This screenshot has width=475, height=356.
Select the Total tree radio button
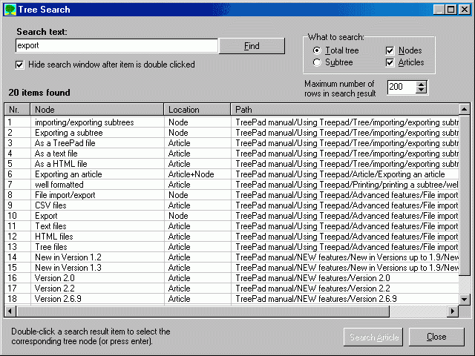[x=318, y=50]
